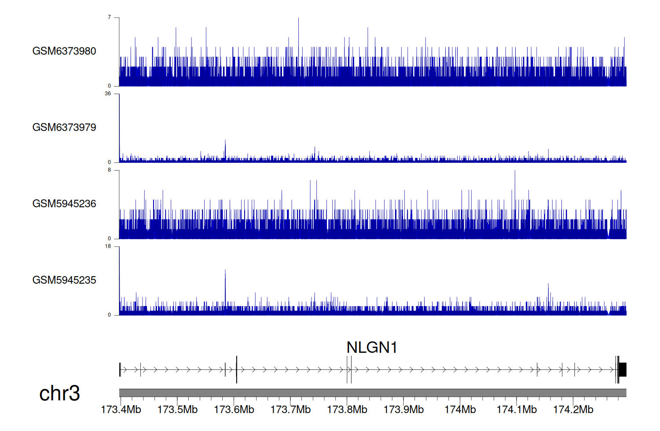Click the 173.6Mb position on the axis
Screen dimensions: 660x431
tap(234, 409)
